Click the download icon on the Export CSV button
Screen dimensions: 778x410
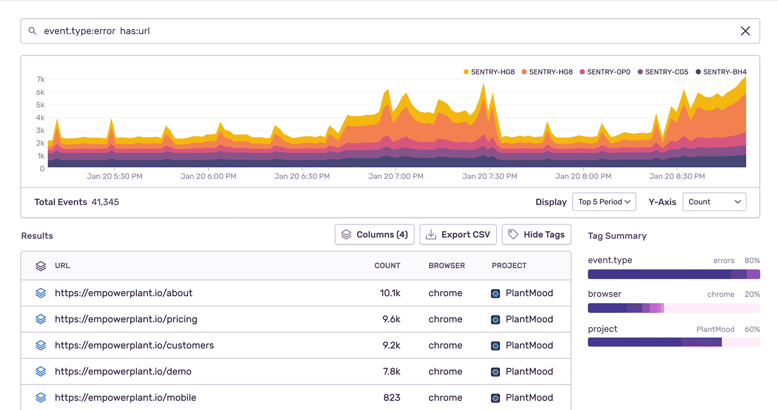click(x=430, y=234)
